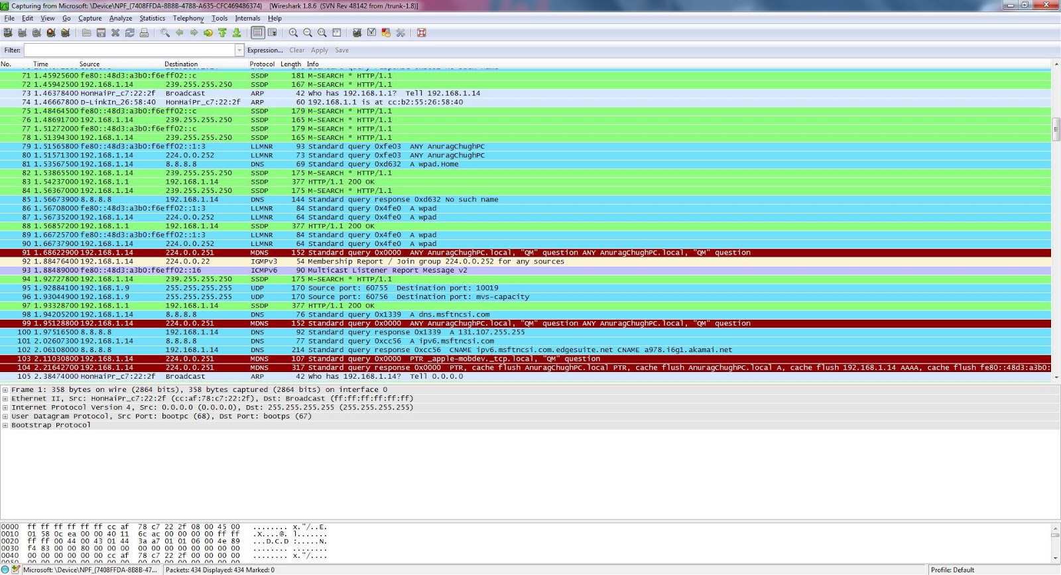Image resolution: width=1061 pixels, height=575 pixels.
Task: Open expert info status bar indicator
Action: click(5, 570)
